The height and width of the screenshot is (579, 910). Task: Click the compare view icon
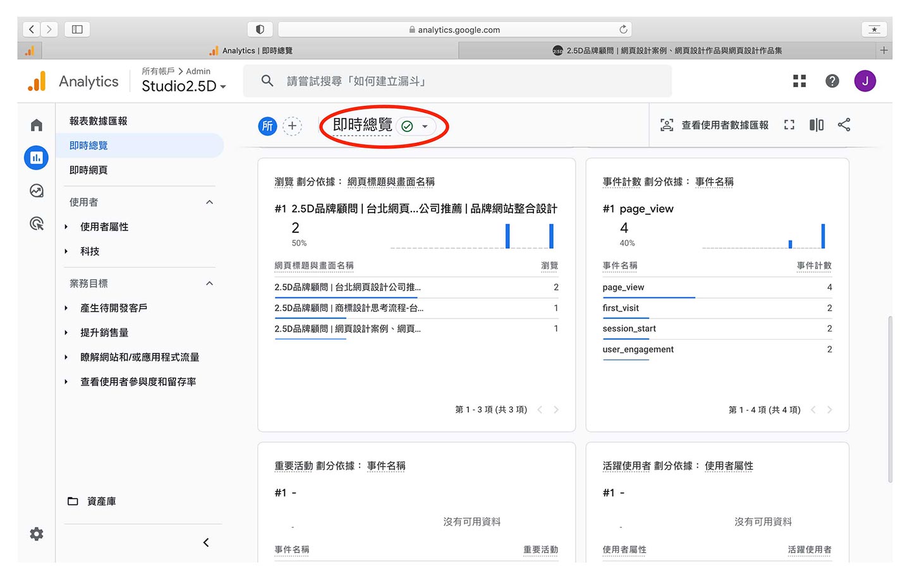pos(816,125)
